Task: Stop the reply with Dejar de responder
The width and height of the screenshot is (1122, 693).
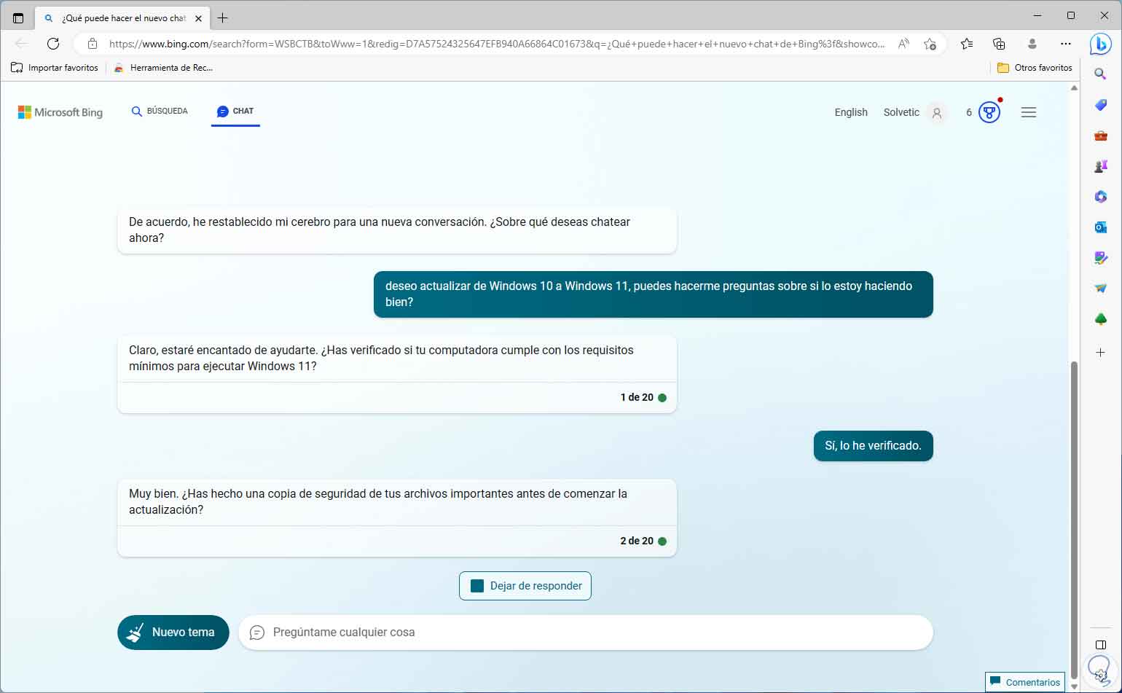Action: (525, 586)
